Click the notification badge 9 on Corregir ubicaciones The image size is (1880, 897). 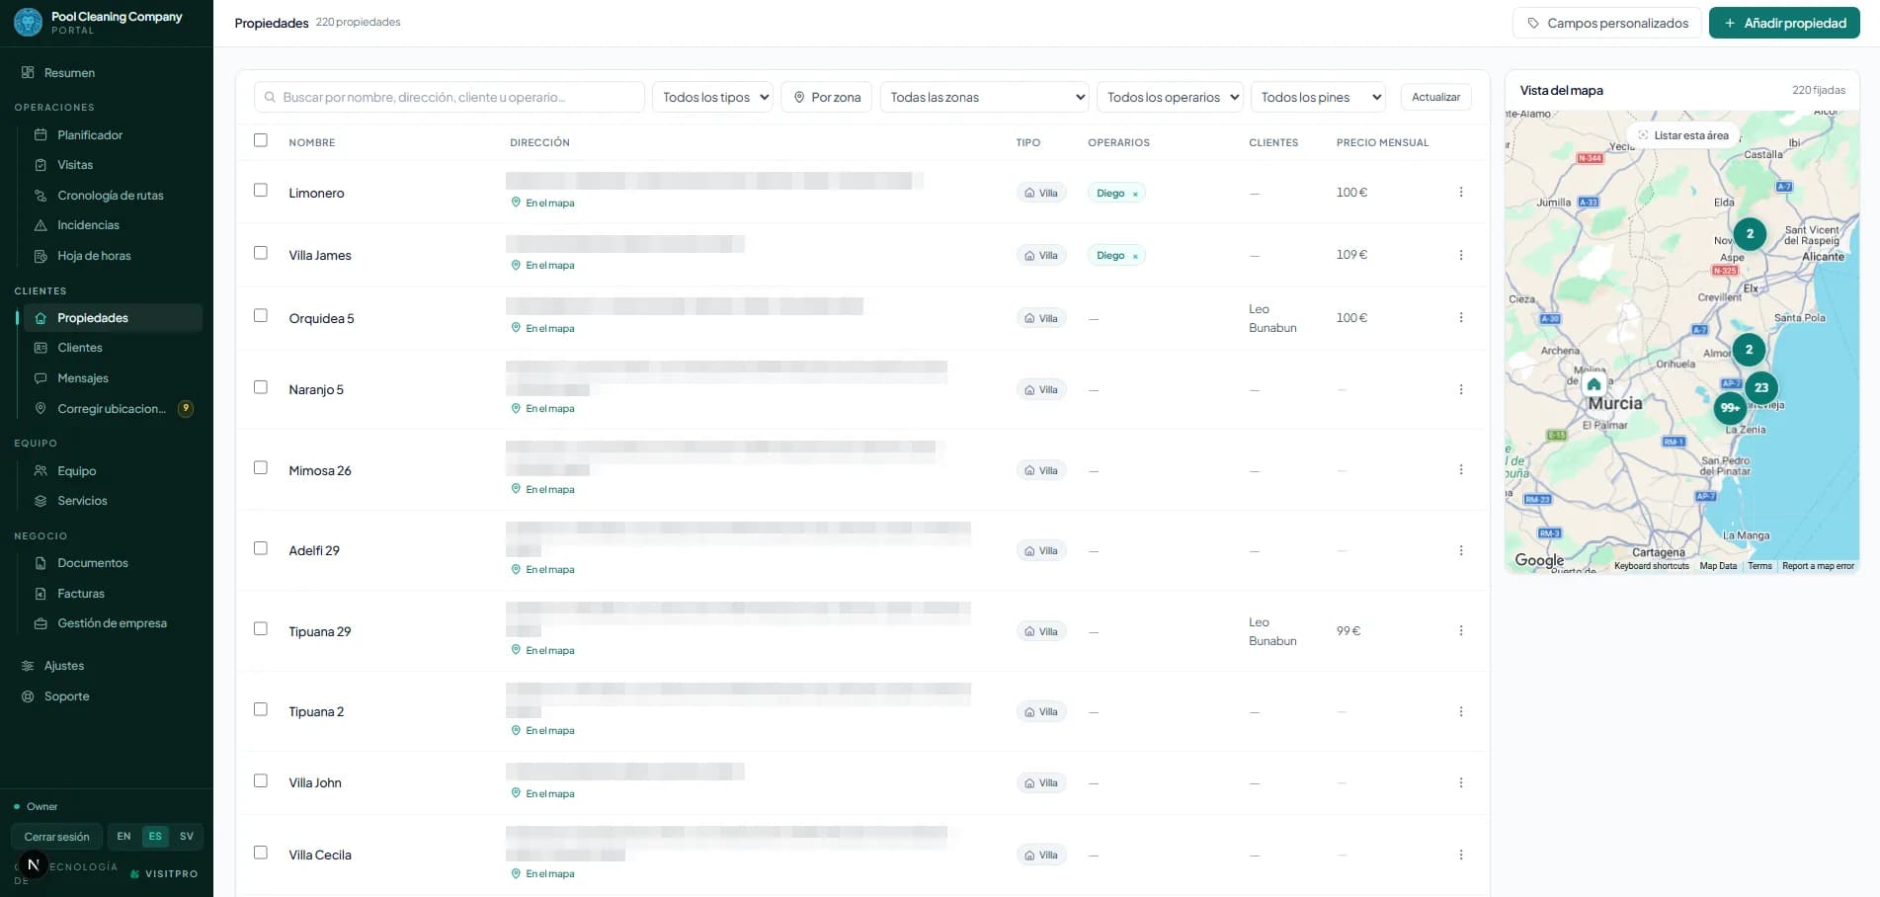pyautogui.click(x=185, y=408)
